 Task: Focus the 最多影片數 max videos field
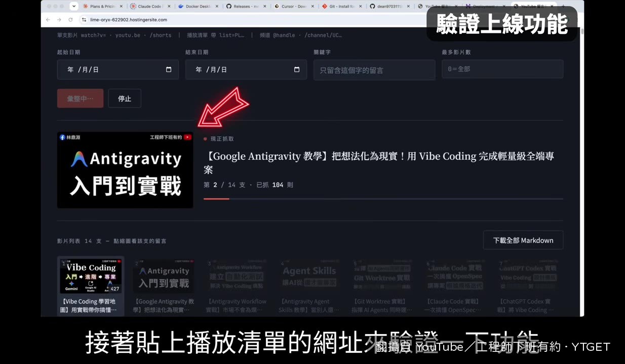(502, 69)
